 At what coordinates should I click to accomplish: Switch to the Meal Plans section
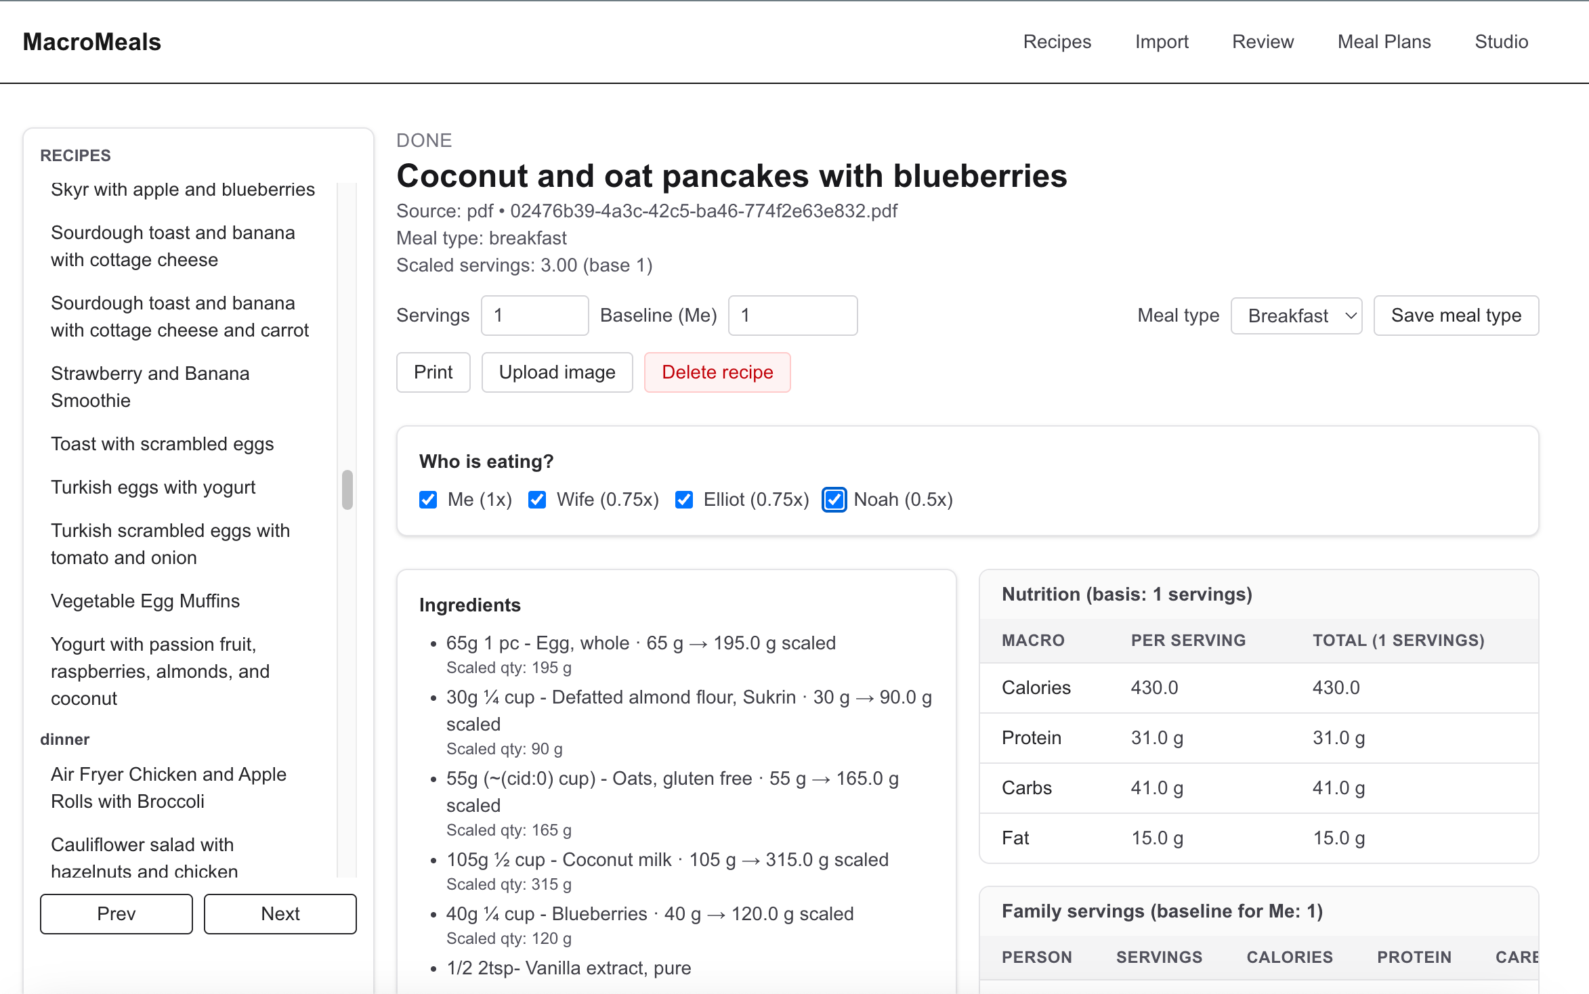1383,42
